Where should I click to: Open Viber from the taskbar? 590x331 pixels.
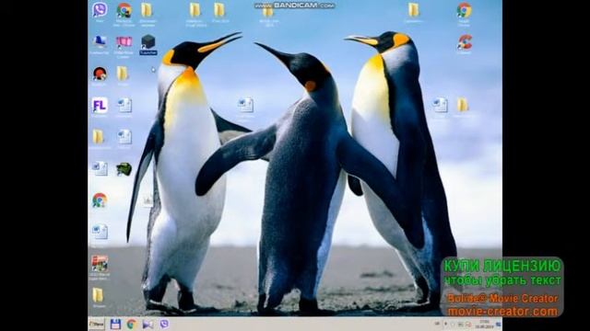coord(164,325)
